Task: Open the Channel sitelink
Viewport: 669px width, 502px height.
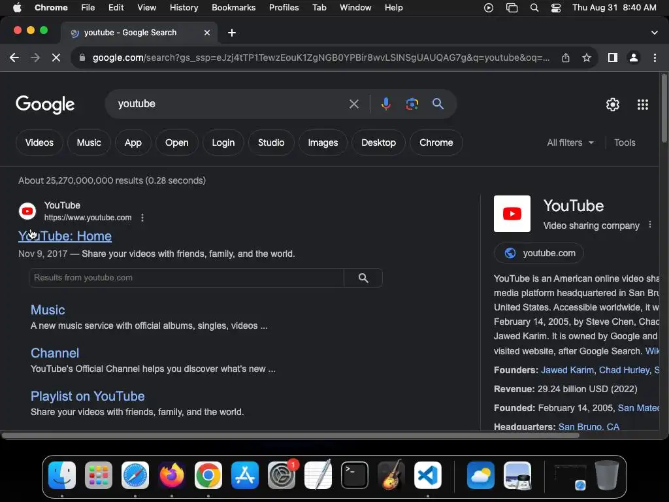Action: coord(55,353)
